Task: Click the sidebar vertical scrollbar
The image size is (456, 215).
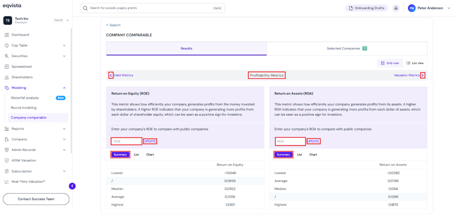Action: pos(71,91)
